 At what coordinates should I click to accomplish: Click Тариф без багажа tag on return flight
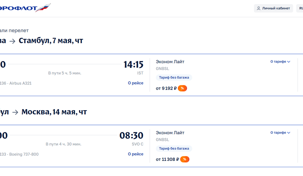[x=174, y=149]
